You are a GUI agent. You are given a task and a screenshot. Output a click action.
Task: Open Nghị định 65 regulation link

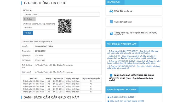tap(132, 57)
